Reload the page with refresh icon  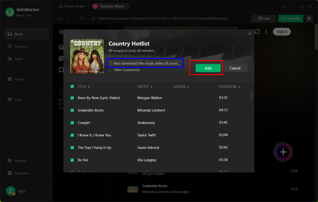[x=82, y=19]
